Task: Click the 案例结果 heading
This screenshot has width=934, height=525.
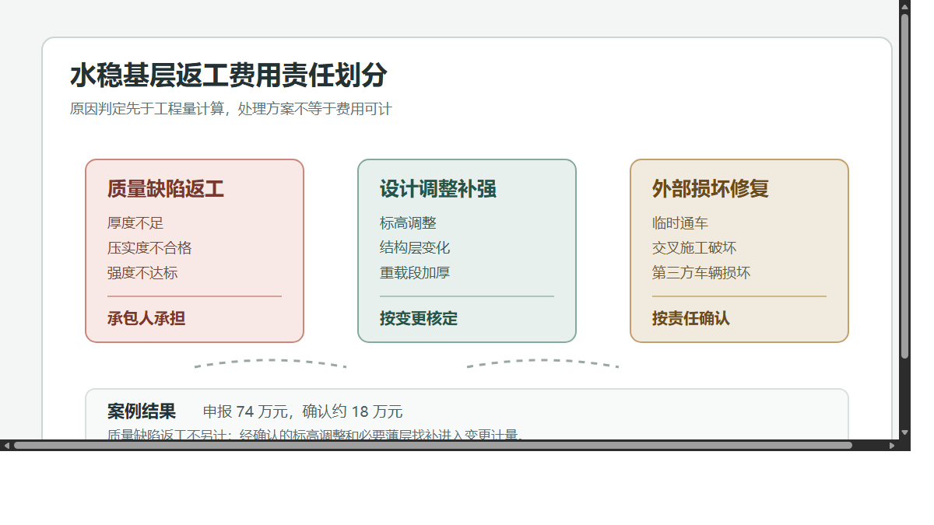Action: pyautogui.click(x=142, y=411)
